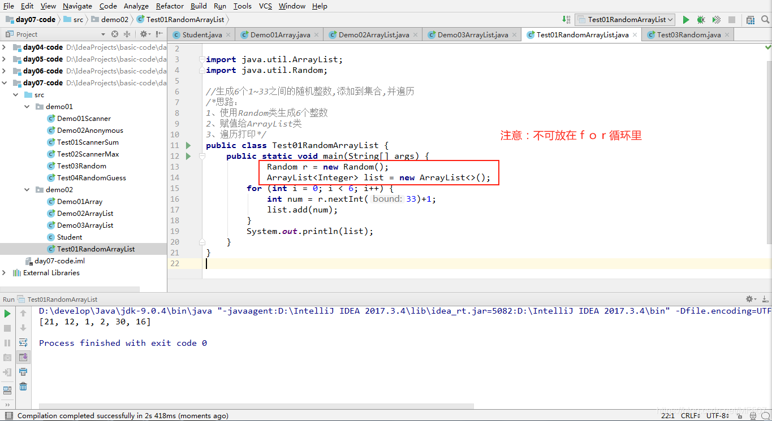Screen dimensions: 772x421
Task: Click the stop button in main toolbar
Action: [x=732, y=20]
